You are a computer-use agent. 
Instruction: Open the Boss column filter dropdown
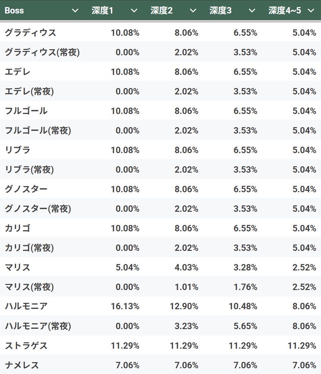(75, 10)
